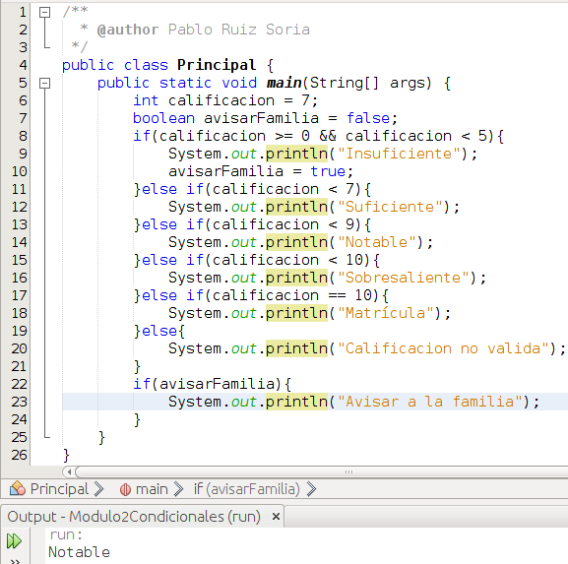This screenshot has width=568, height=564.
Task: Open the main breadcrumb item
Action: (x=152, y=489)
